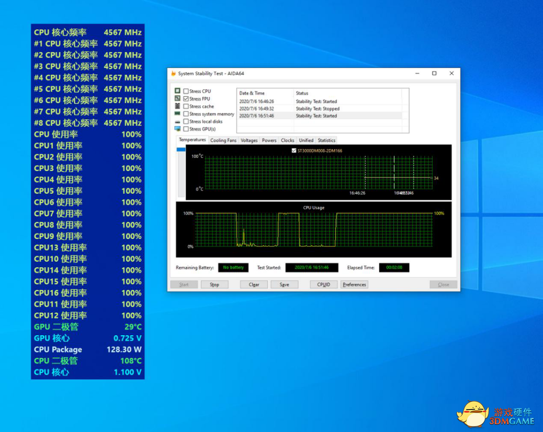
Task: Click the Test Started time value field
Action: [x=312, y=268]
